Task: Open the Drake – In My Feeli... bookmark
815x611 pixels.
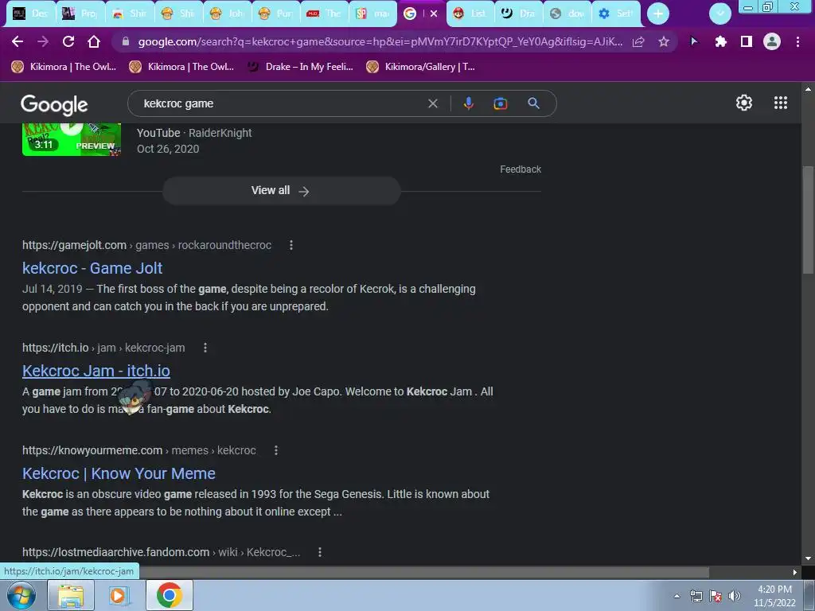Action: [x=300, y=67]
